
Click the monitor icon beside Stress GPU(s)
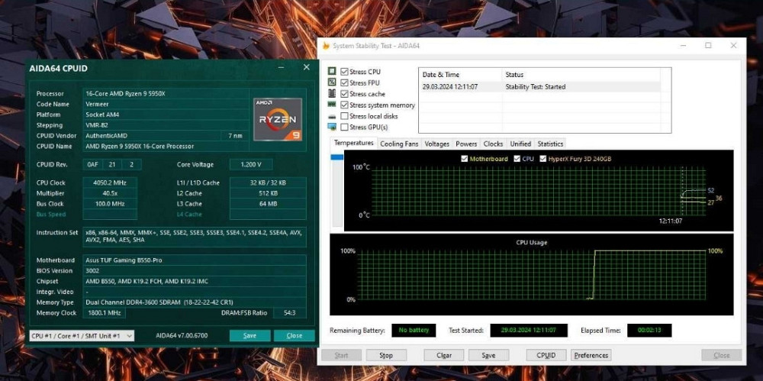pos(332,128)
